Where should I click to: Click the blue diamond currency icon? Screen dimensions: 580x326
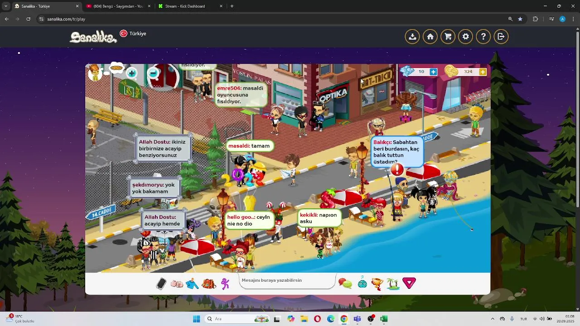(407, 71)
